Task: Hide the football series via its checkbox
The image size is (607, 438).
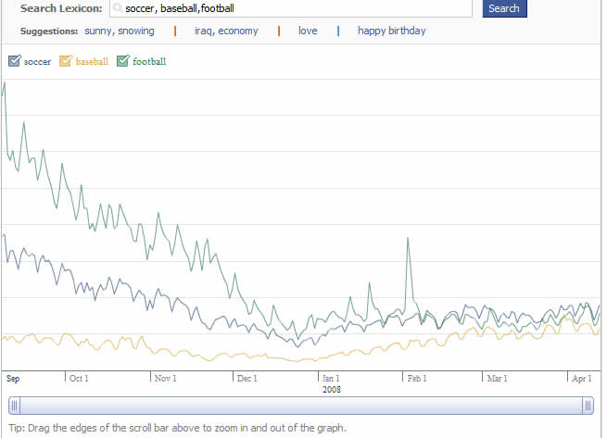Action: [122, 62]
